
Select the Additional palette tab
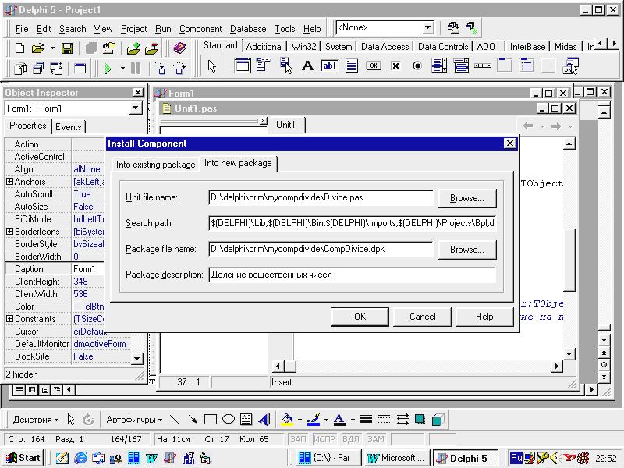(264, 47)
